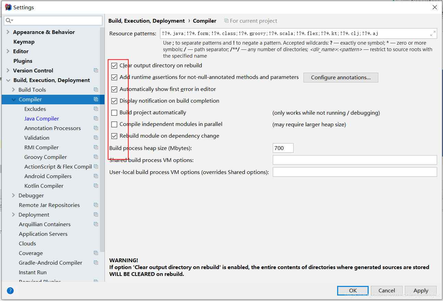The image size is (443, 301).
Task: Click the Build process heap size field
Action: (283, 148)
